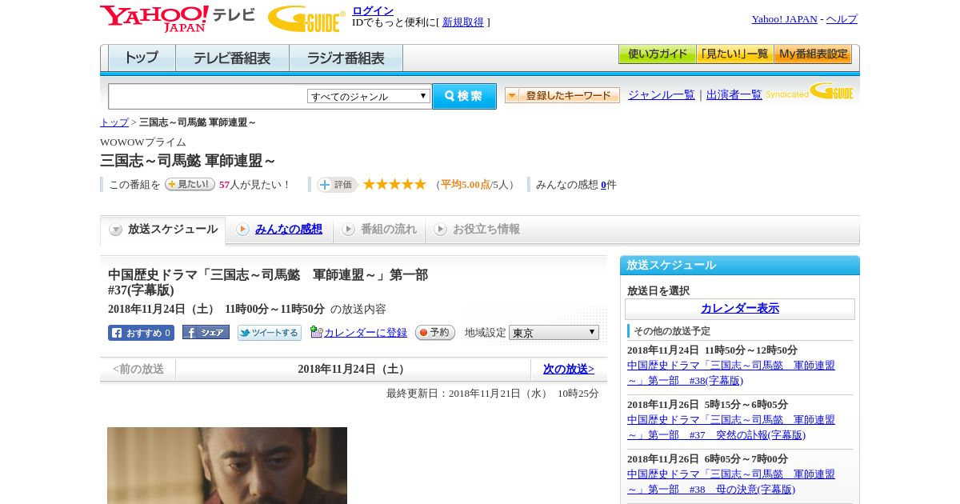Select the ラジオ番組表 navigation tab
This screenshot has width=960, height=504.
coord(346,58)
